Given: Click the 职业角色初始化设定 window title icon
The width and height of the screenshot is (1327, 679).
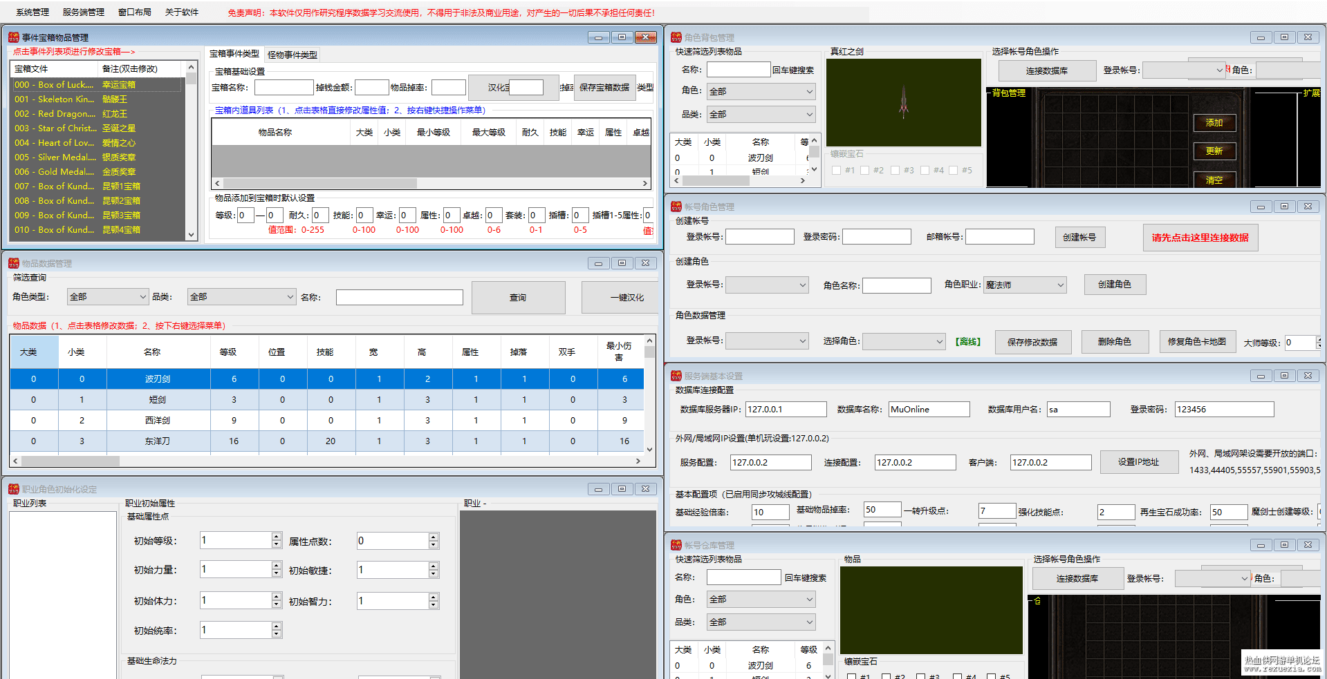Looking at the screenshot, I should 14,489.
